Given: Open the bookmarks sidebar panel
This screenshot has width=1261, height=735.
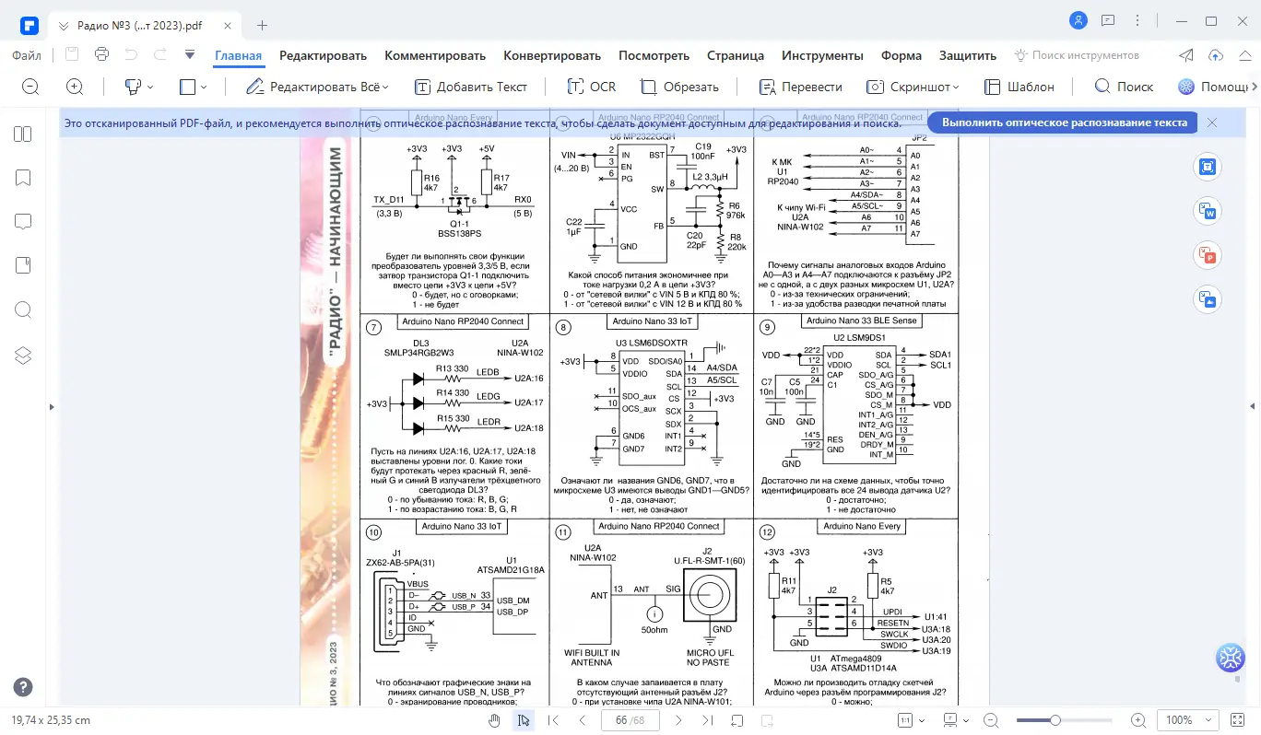Looking at the screenshot, I should (23, 178).
